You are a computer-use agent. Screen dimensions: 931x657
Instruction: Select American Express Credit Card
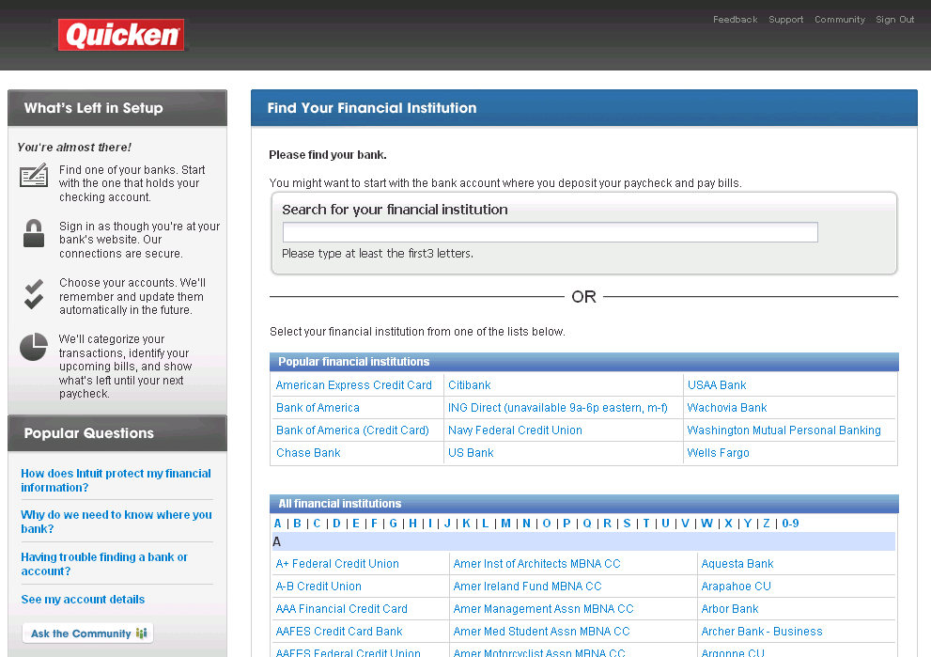pyautogui.click(x=354, y=385)
